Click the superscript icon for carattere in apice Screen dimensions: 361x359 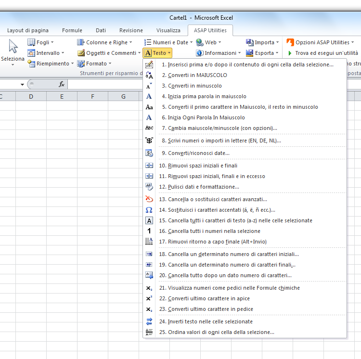point(149,298)
